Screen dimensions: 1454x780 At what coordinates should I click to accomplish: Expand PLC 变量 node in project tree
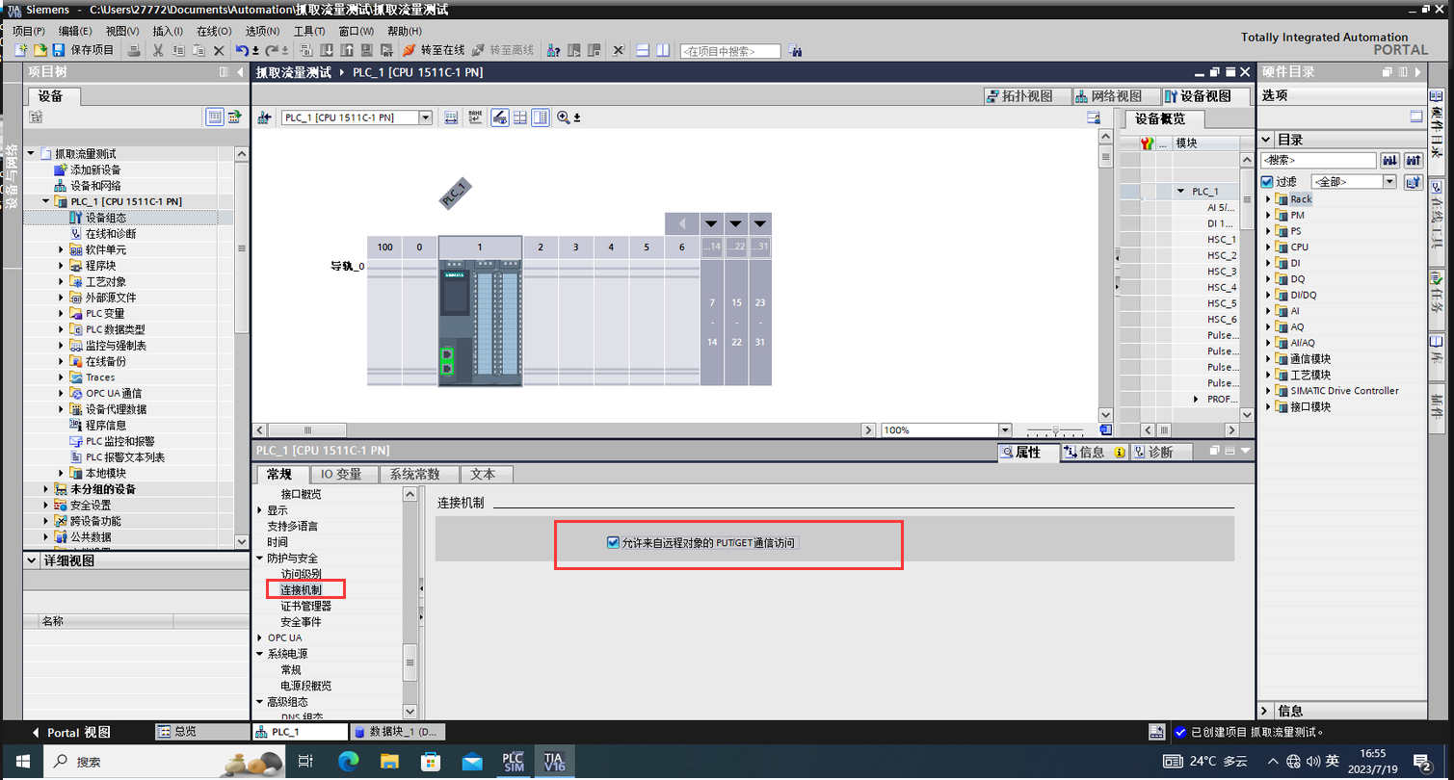(x=62, y=314)
